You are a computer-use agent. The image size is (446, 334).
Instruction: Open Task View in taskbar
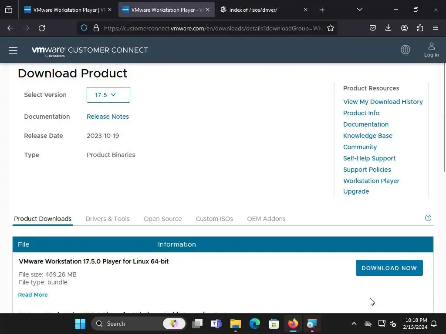197,324
